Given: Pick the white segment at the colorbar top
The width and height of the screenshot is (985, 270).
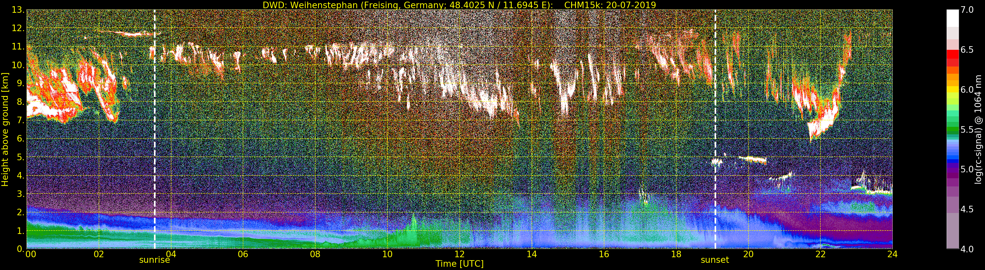Looking at the screenshot, I should click(953, 17).
